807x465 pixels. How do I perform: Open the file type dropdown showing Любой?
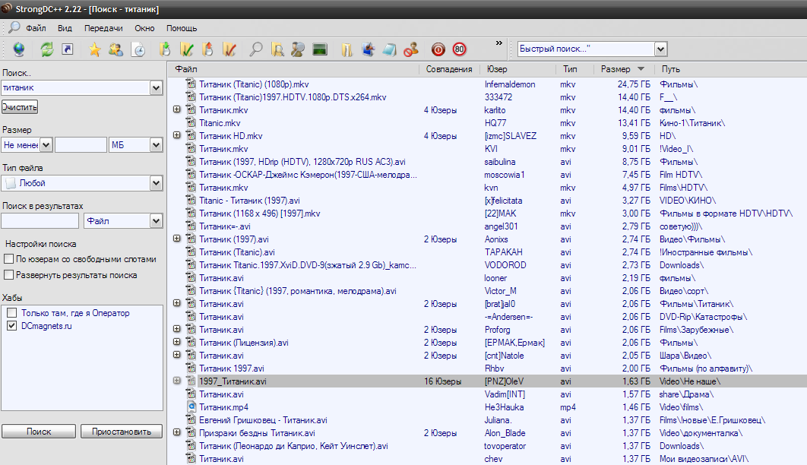pos(82,183)
